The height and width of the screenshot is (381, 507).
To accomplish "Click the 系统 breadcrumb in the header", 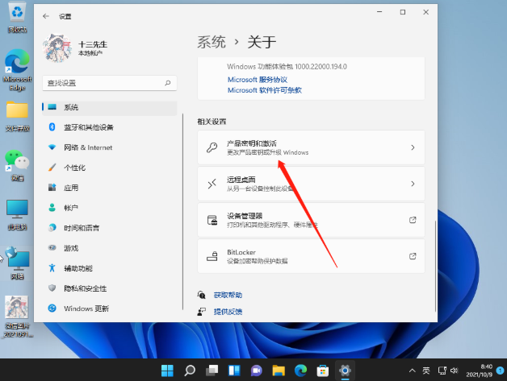I will [212, 42].
